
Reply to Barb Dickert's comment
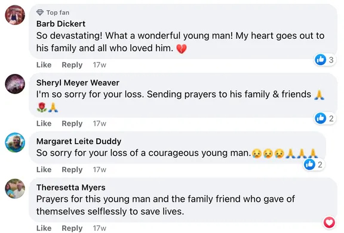[x=72, y=65]
